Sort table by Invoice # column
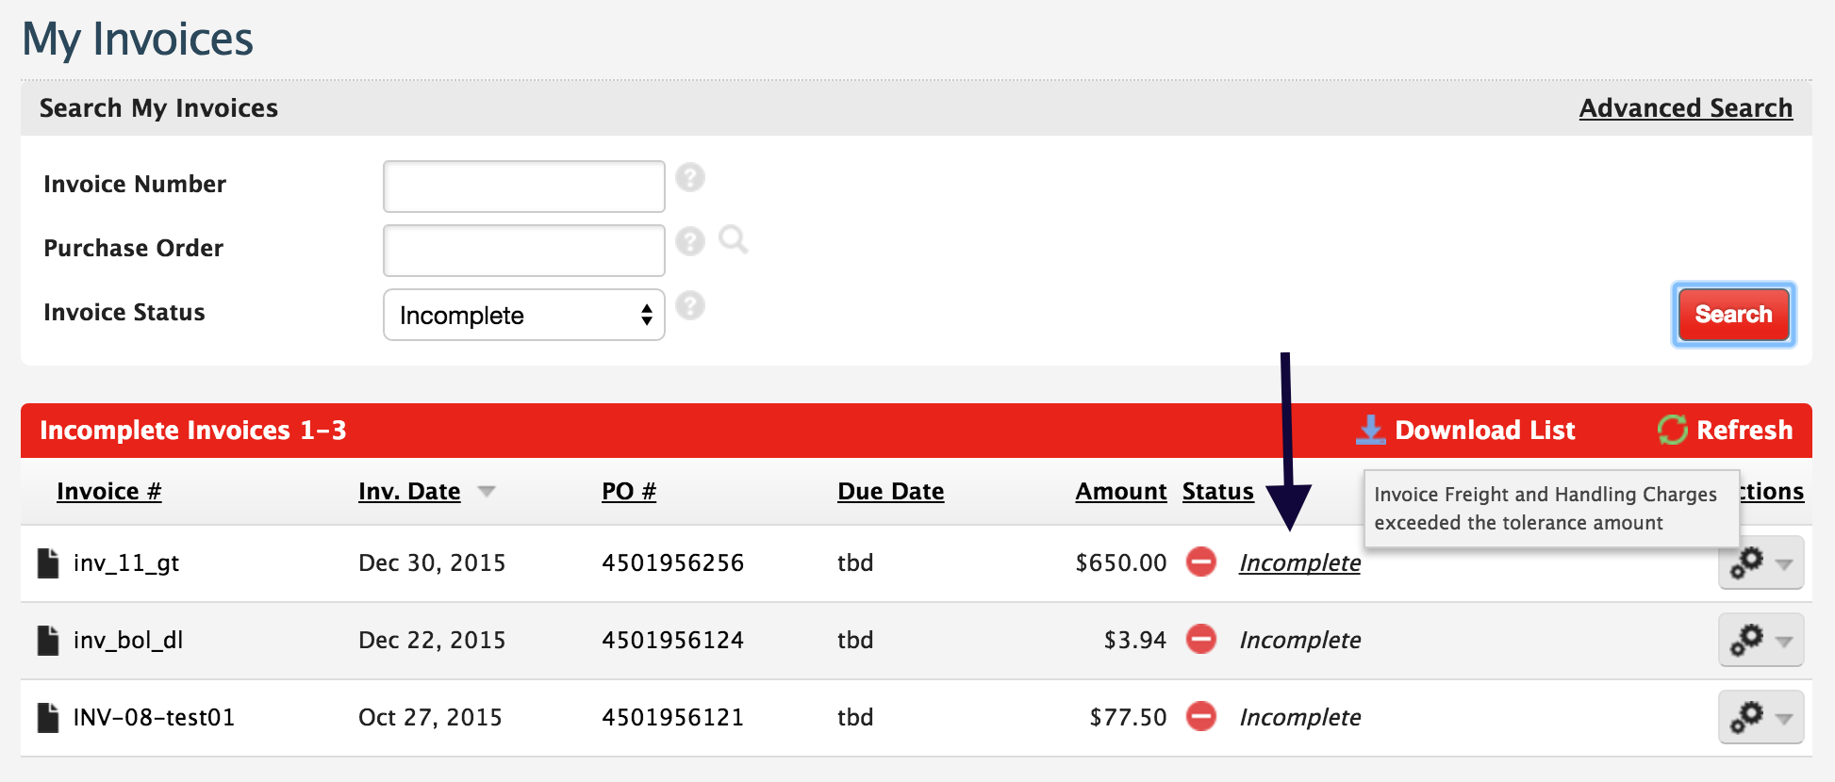The image size is (1835, 782). [x=108, y=491]
